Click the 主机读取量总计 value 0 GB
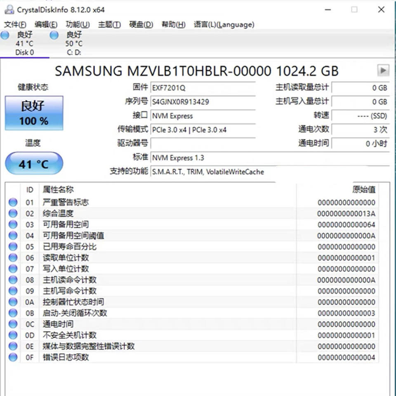This screenshot has width=396, height=396. (x=361, y=88)
